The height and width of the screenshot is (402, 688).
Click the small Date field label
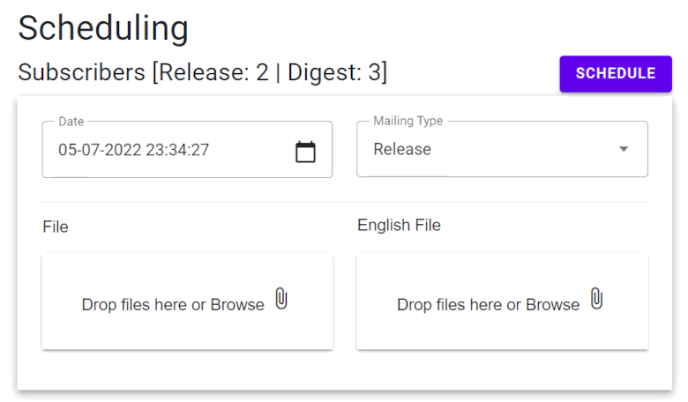71,122
